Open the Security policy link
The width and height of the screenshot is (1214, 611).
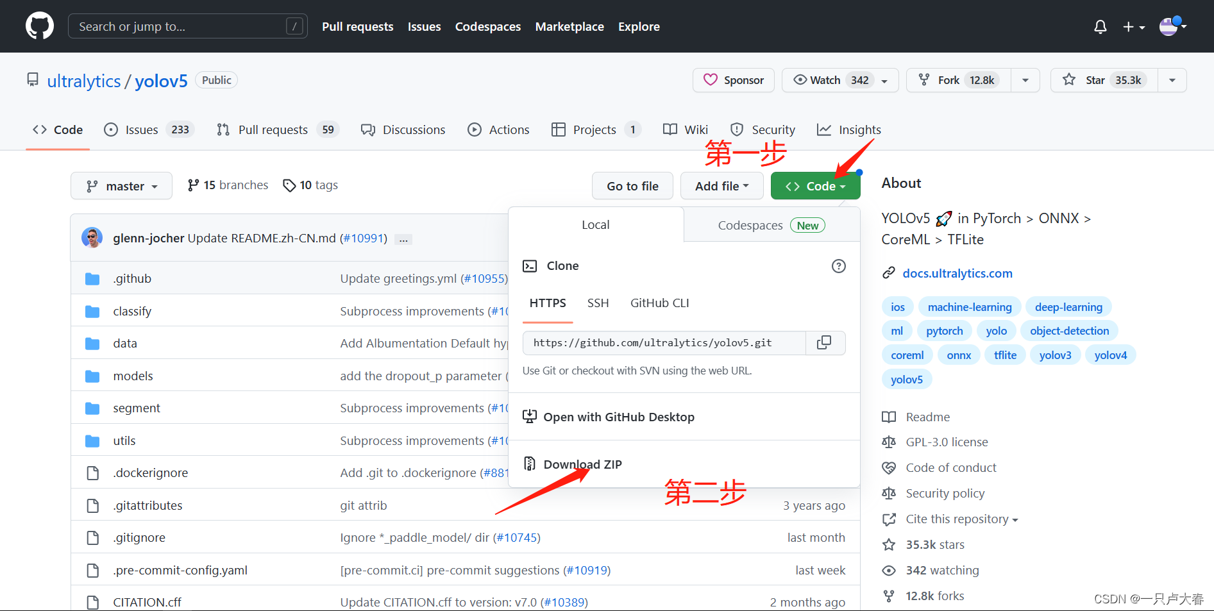[x=945, y=494]
